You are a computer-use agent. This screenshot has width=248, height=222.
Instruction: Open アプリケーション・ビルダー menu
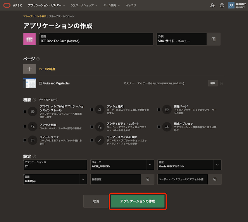(46, 5)
